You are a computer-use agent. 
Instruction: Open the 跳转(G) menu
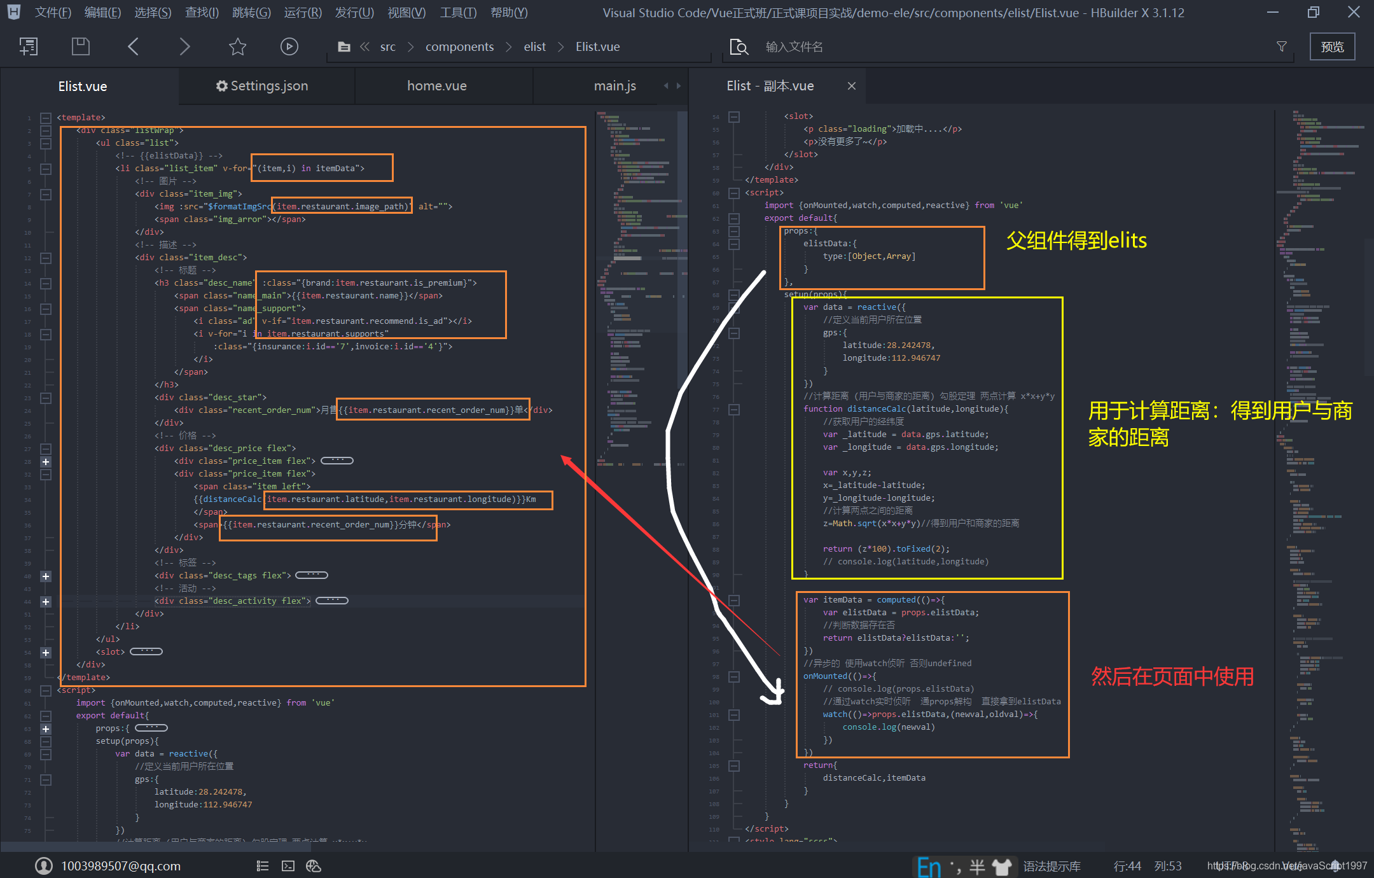(251, 12)
